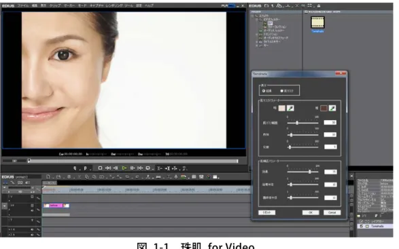The width and height of the screenshot is (399, 249).
Task: Click the OK button in Tamahada dialog
Action: (x=311, y=212)
